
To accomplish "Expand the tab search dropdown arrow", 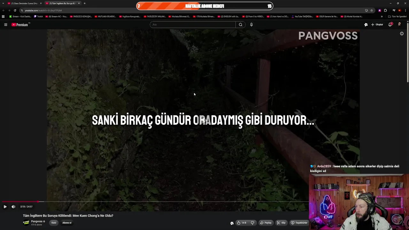I will (3, 3).
